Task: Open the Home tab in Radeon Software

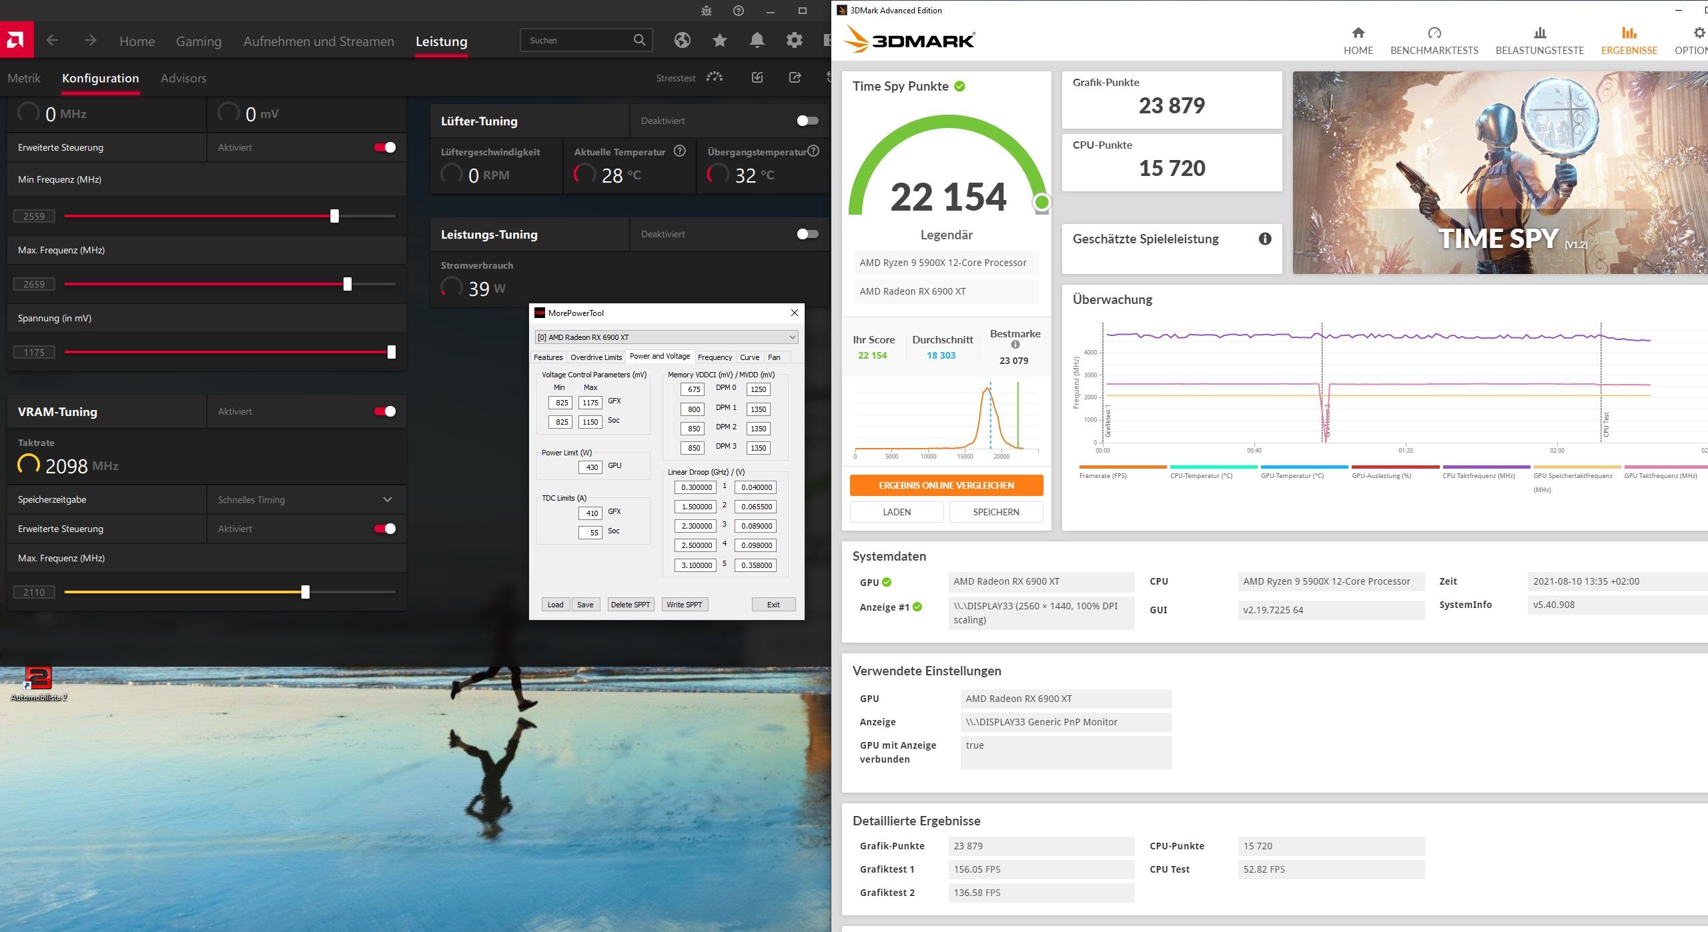Action: click(x=137, y=41)
